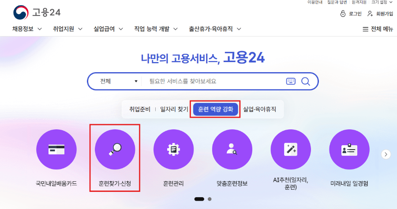Select the 실업·육아휴직 tab
The height and width of the screenshot is (209, 397).
click(259, 109)
